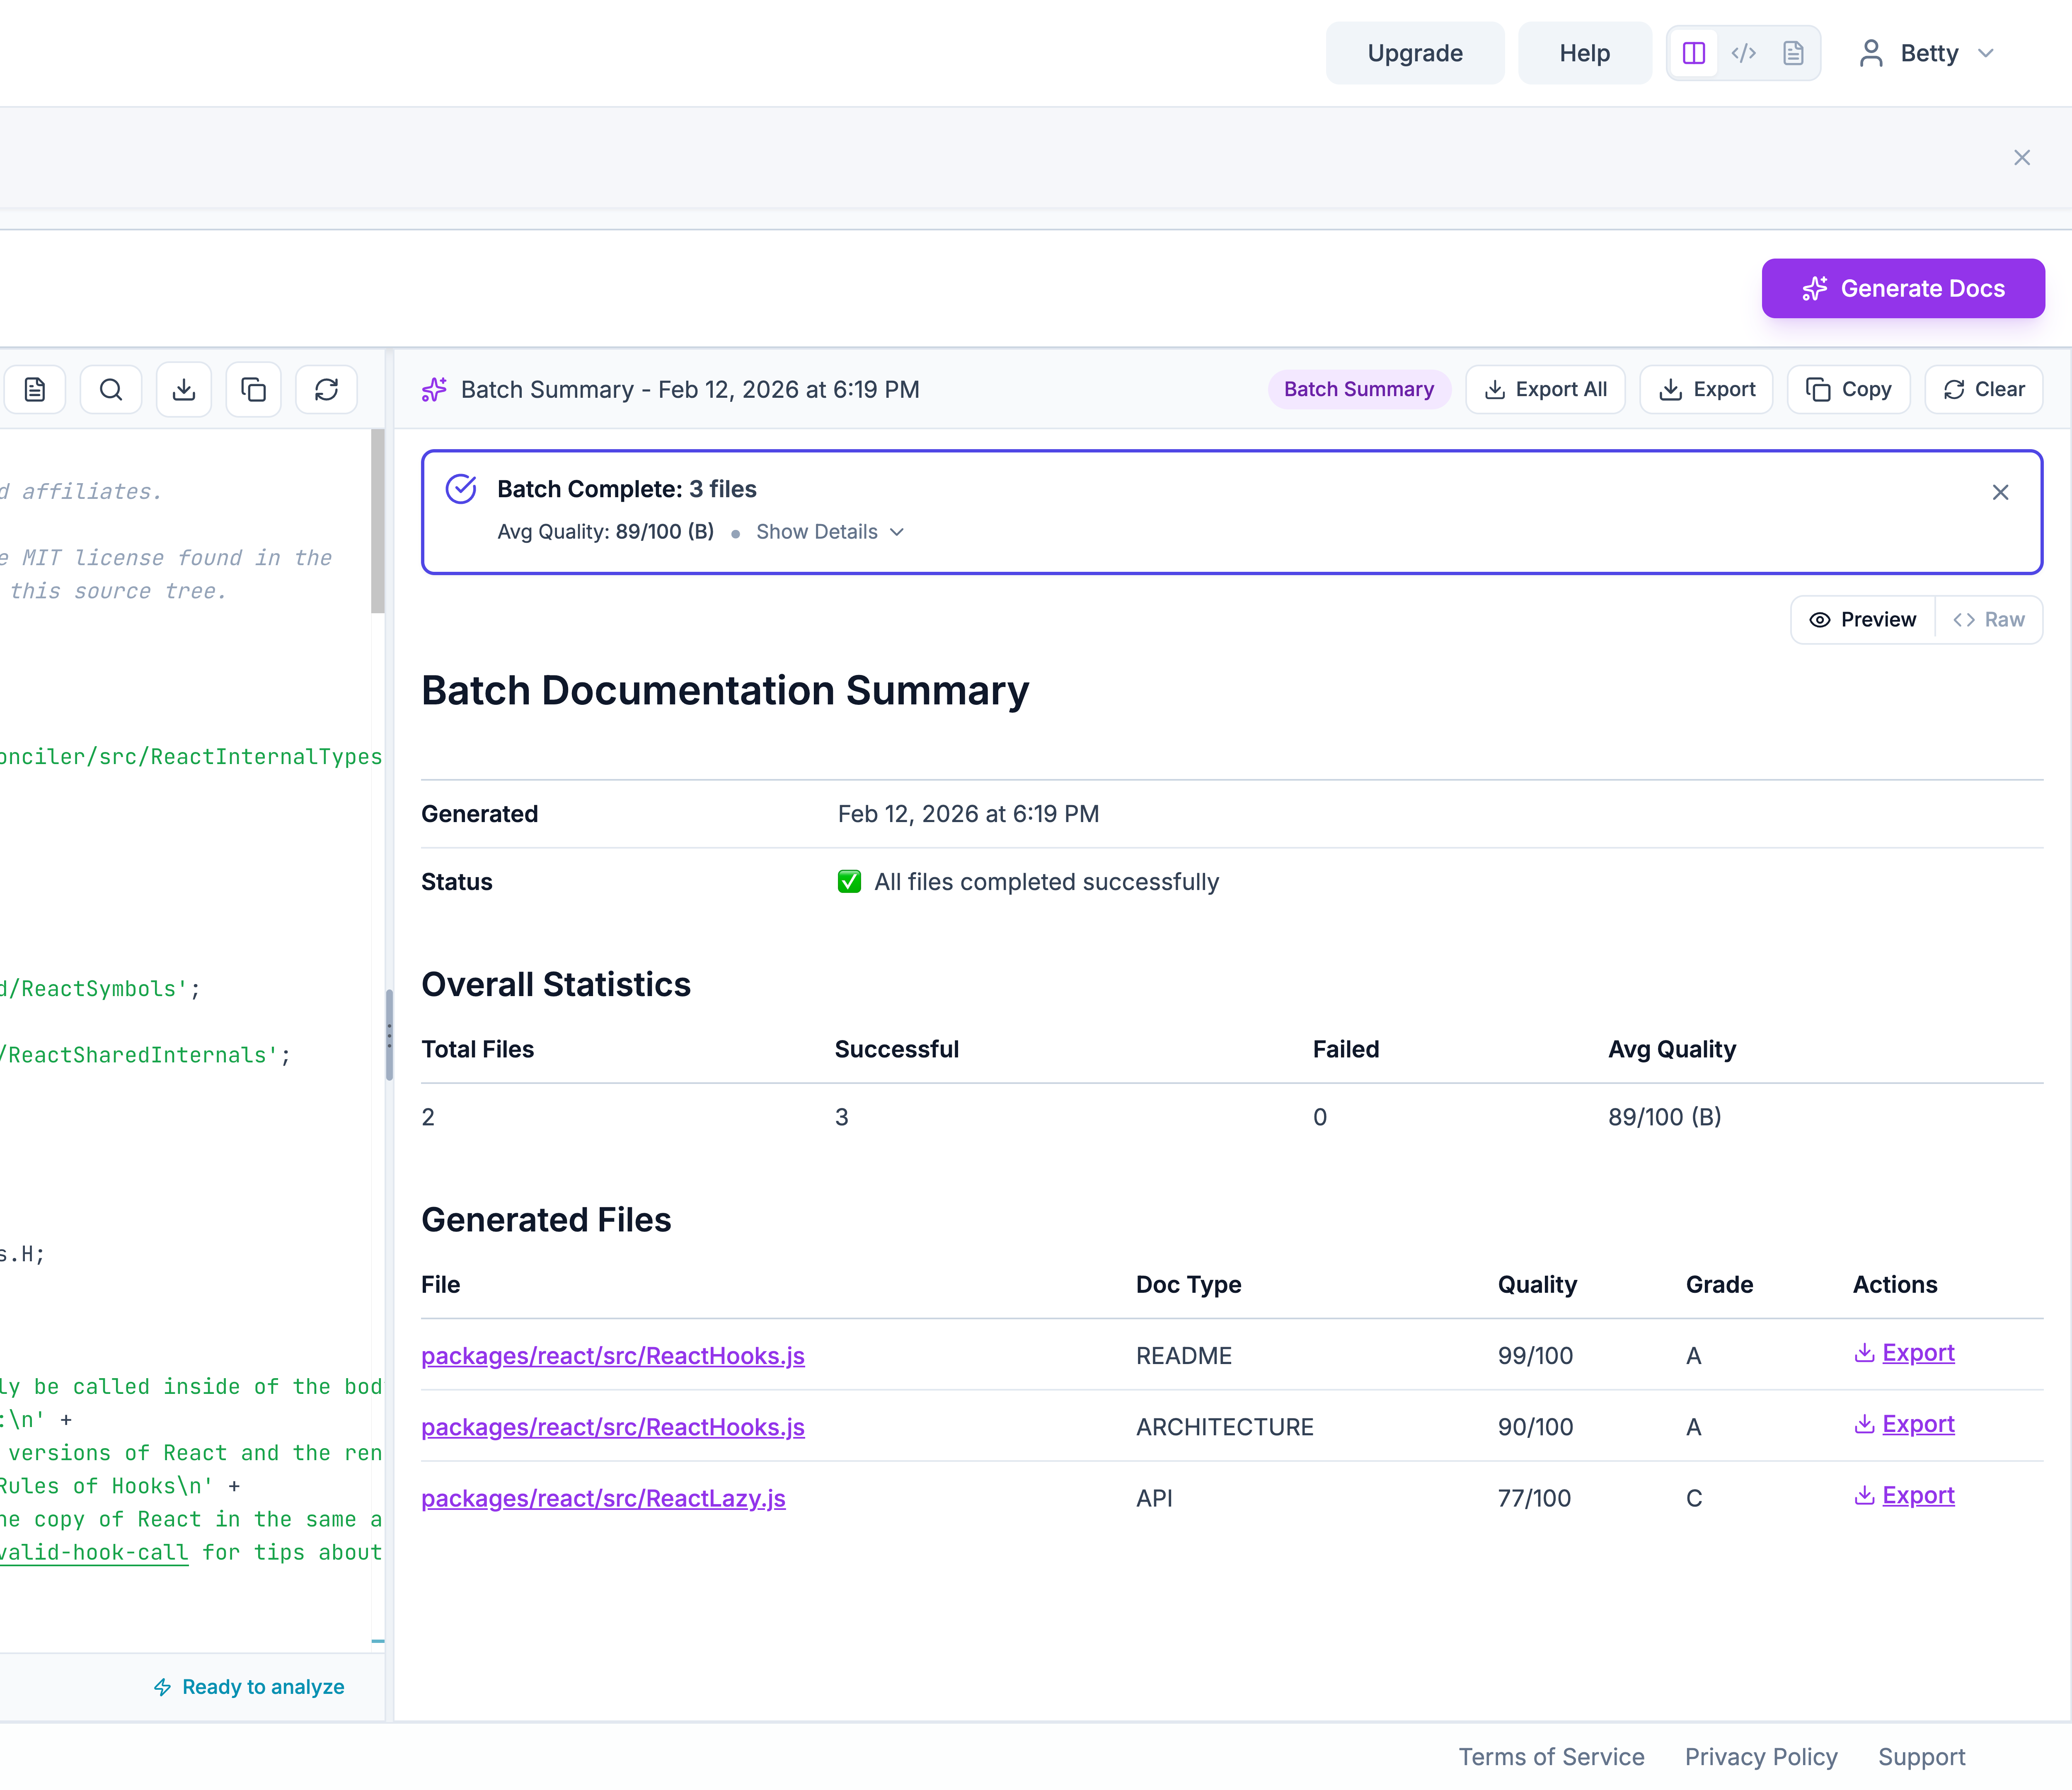The image size is (2072, 1790).
Task: Click the download icon in the left toolbar
Action: [x=183, y=389]
